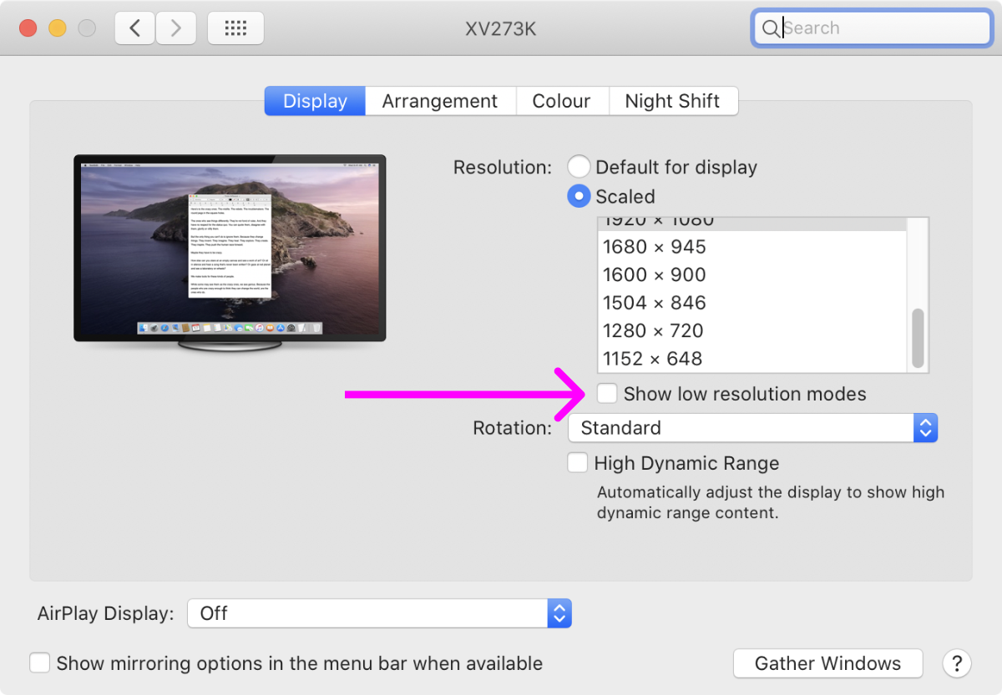The image size is (1002, 695).
Task: Switch to the Colour tab
Action: click(561, 101)
